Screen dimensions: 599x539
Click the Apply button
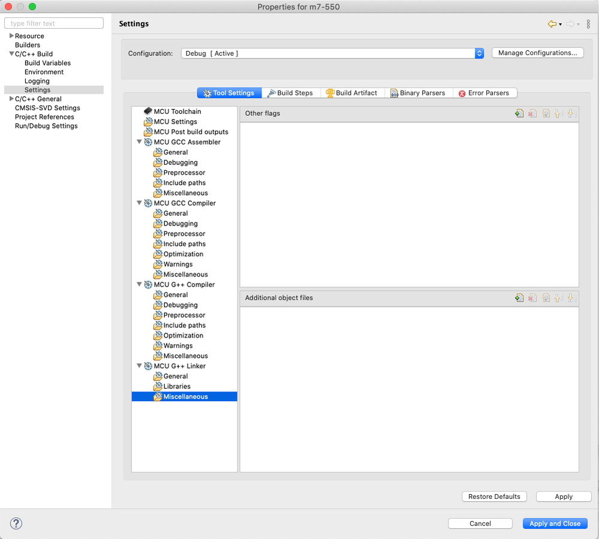[564, 496]
